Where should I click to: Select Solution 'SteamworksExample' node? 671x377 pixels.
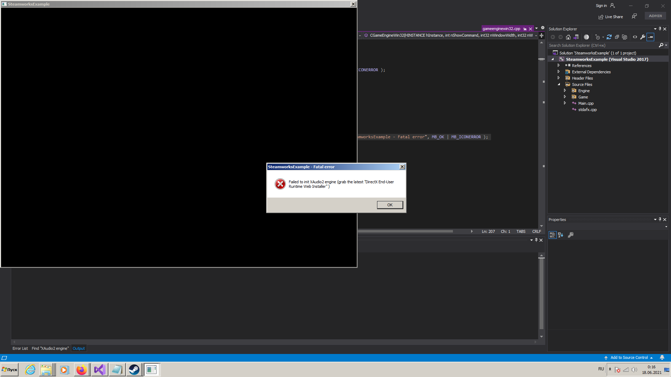click(597, 53)
